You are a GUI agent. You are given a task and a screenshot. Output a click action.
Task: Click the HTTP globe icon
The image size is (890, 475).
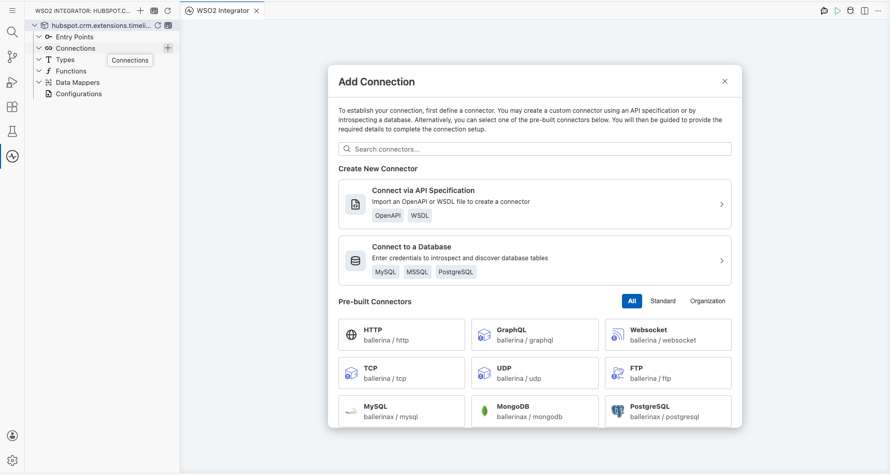coord(351,335)
